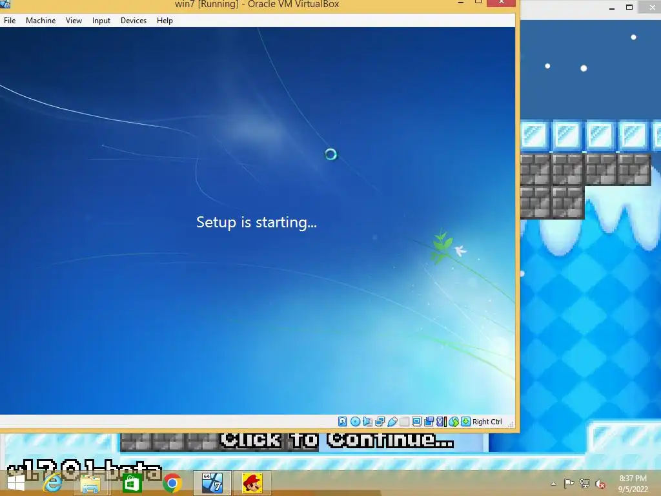This screenshot has height=496, width=661.
Task: Click the gray shared folders status icon
Action: (x=404, y=421)
